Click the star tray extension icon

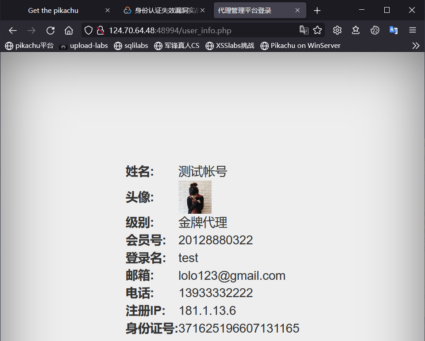(355, 30)
